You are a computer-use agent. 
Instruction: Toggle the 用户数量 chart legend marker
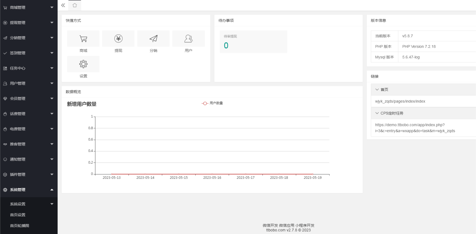[x=205, y=103]
